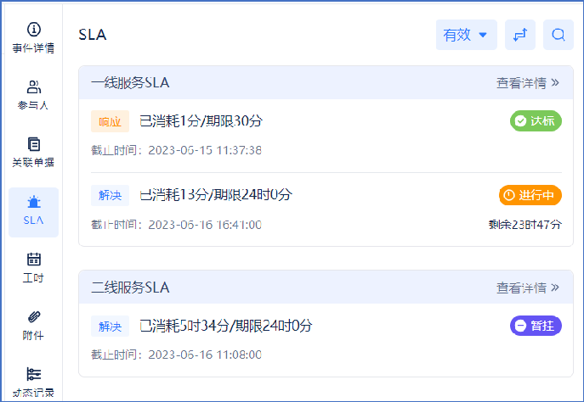
Task: Select the SLA alarm icon
Action: click(34, 202)
